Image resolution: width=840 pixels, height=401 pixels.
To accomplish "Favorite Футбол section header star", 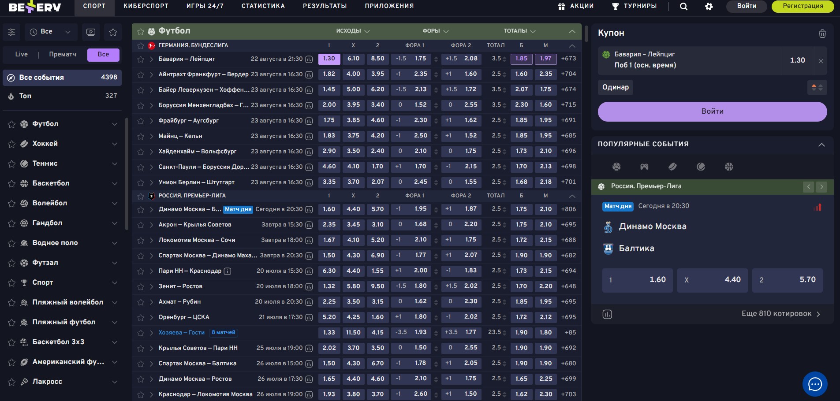I will click(141, 31).
